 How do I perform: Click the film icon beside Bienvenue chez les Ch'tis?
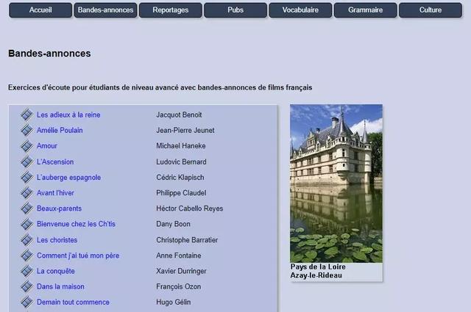(x=26, y=224)
